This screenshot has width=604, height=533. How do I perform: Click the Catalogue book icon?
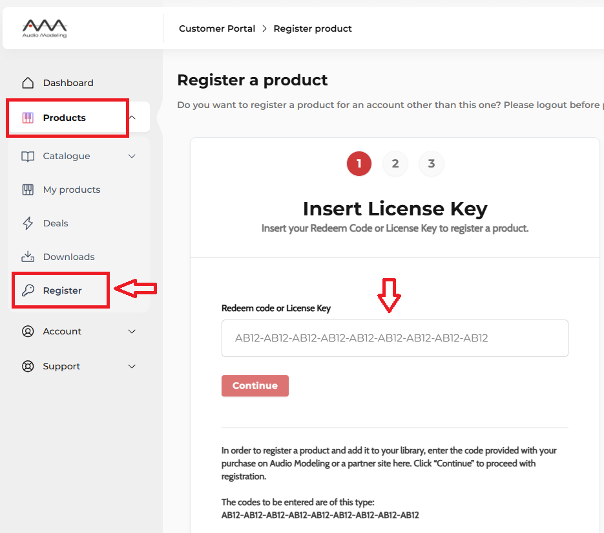click(28, 156)
